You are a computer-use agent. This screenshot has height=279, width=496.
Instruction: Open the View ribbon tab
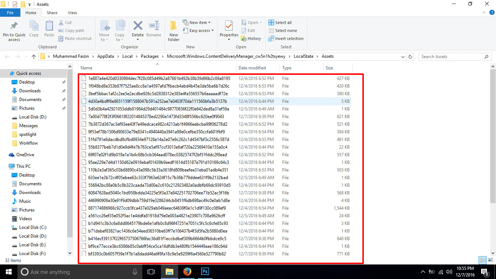pyautogui.click(x=72, y=13)
